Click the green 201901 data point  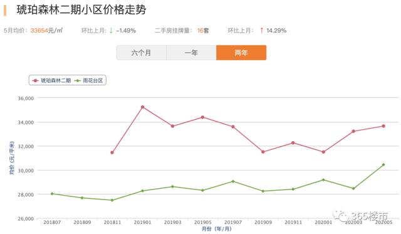click(x=142, y=191)
